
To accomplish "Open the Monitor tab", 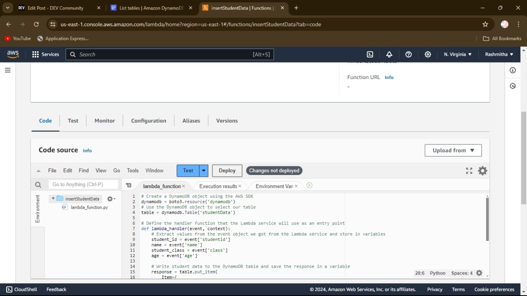I will (105, 121).
